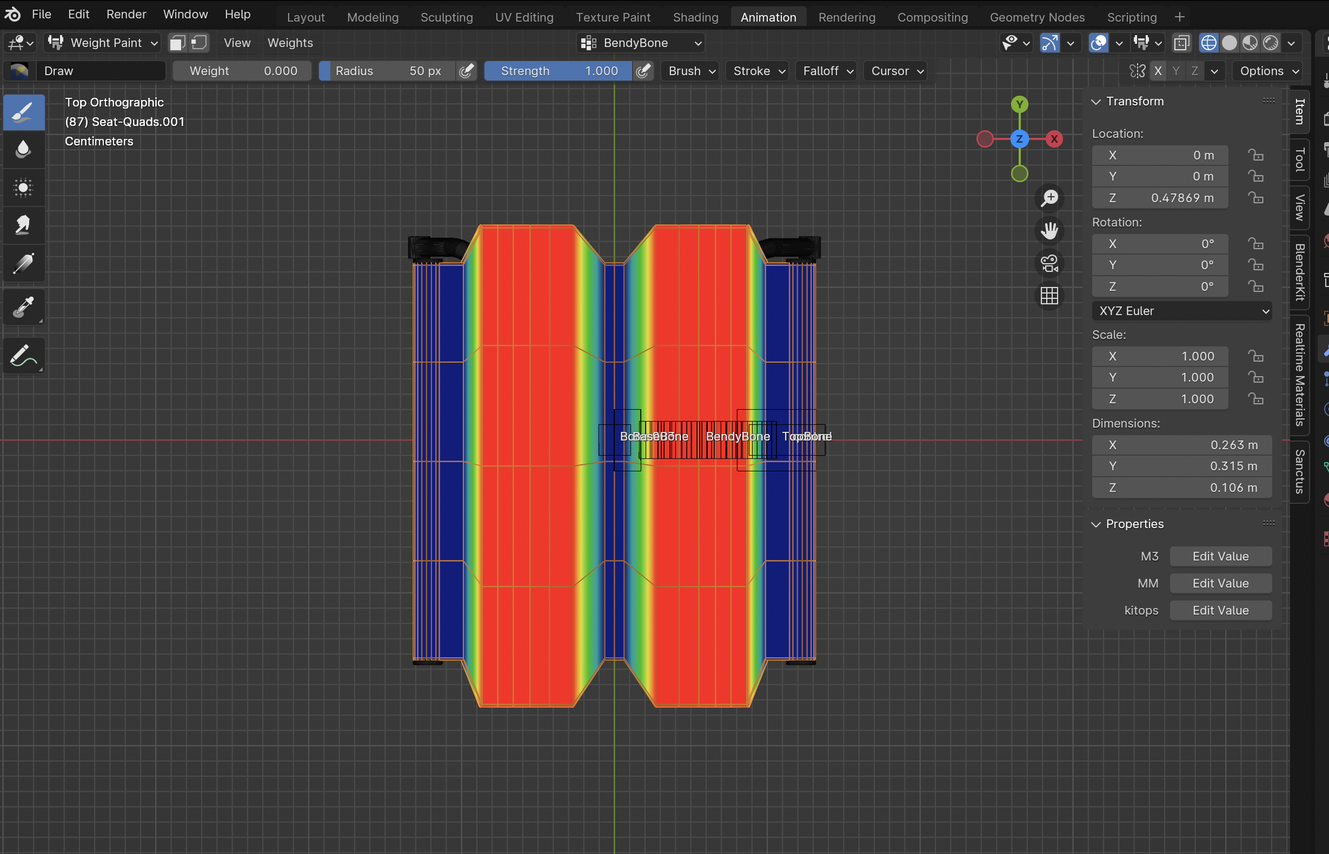Switch orthographic/perspective grid icon
The image size is (1329, 854).
[1049, 296]
